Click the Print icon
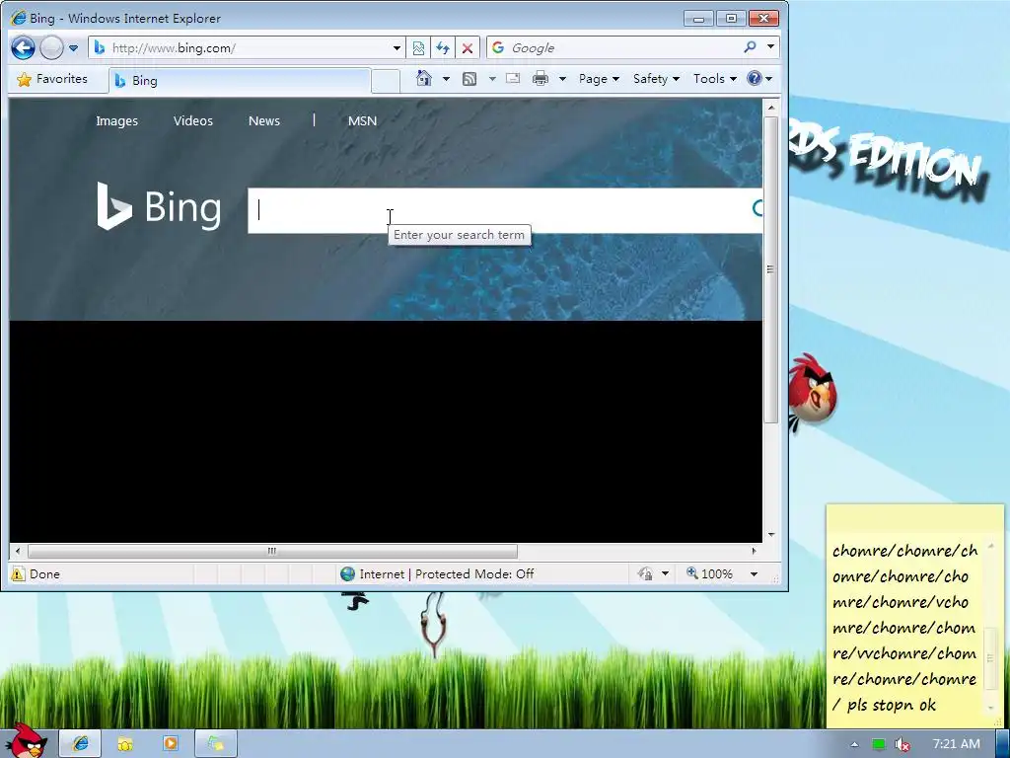This screenshot has width=1010, height=758. (541, 79)
